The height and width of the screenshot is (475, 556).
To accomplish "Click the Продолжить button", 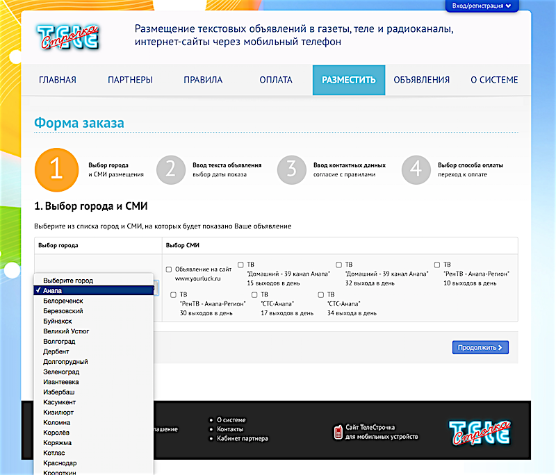I will pos(480,347).
